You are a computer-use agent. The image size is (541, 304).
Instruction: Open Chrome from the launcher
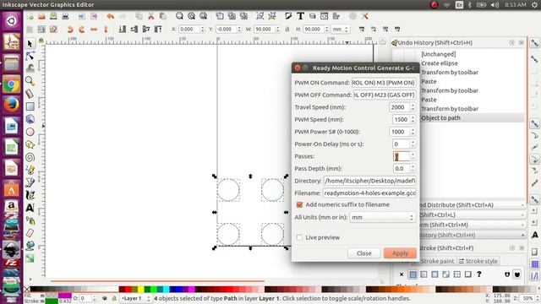pos(11,84)
